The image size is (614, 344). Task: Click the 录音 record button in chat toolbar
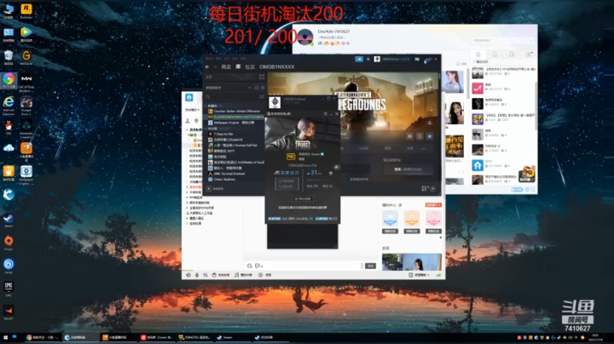coord(264,275)
